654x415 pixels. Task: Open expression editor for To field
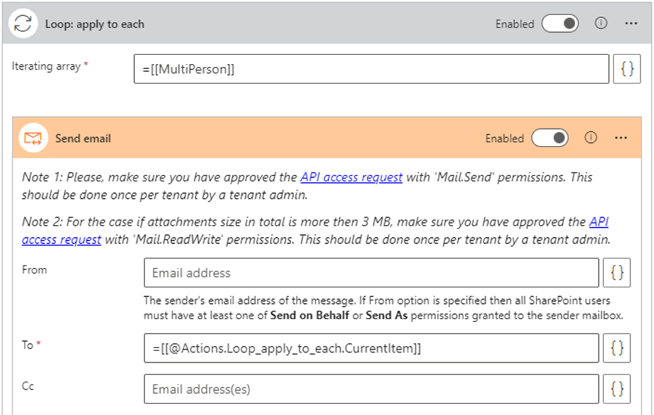618,348
